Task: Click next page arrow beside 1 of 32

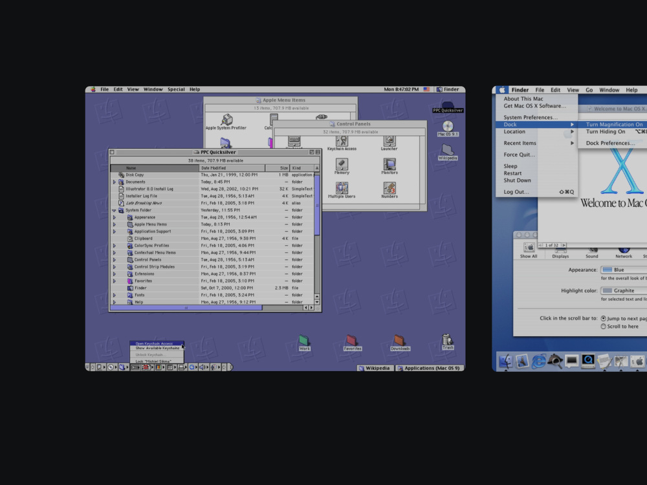Action: tap(564, 245)
